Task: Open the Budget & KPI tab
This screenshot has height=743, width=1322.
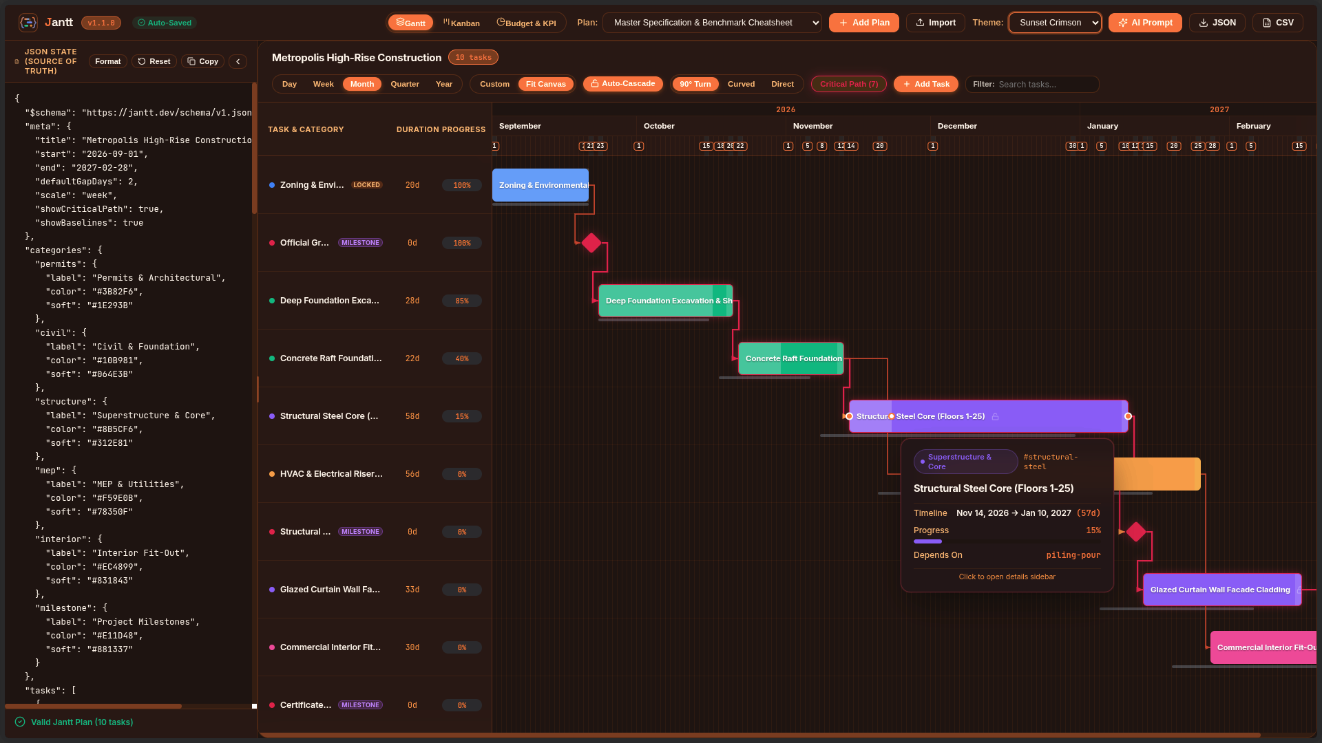Action: [x=527, y=23]
